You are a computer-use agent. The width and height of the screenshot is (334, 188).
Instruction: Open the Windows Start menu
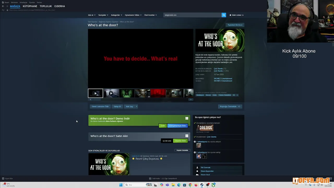121,185
